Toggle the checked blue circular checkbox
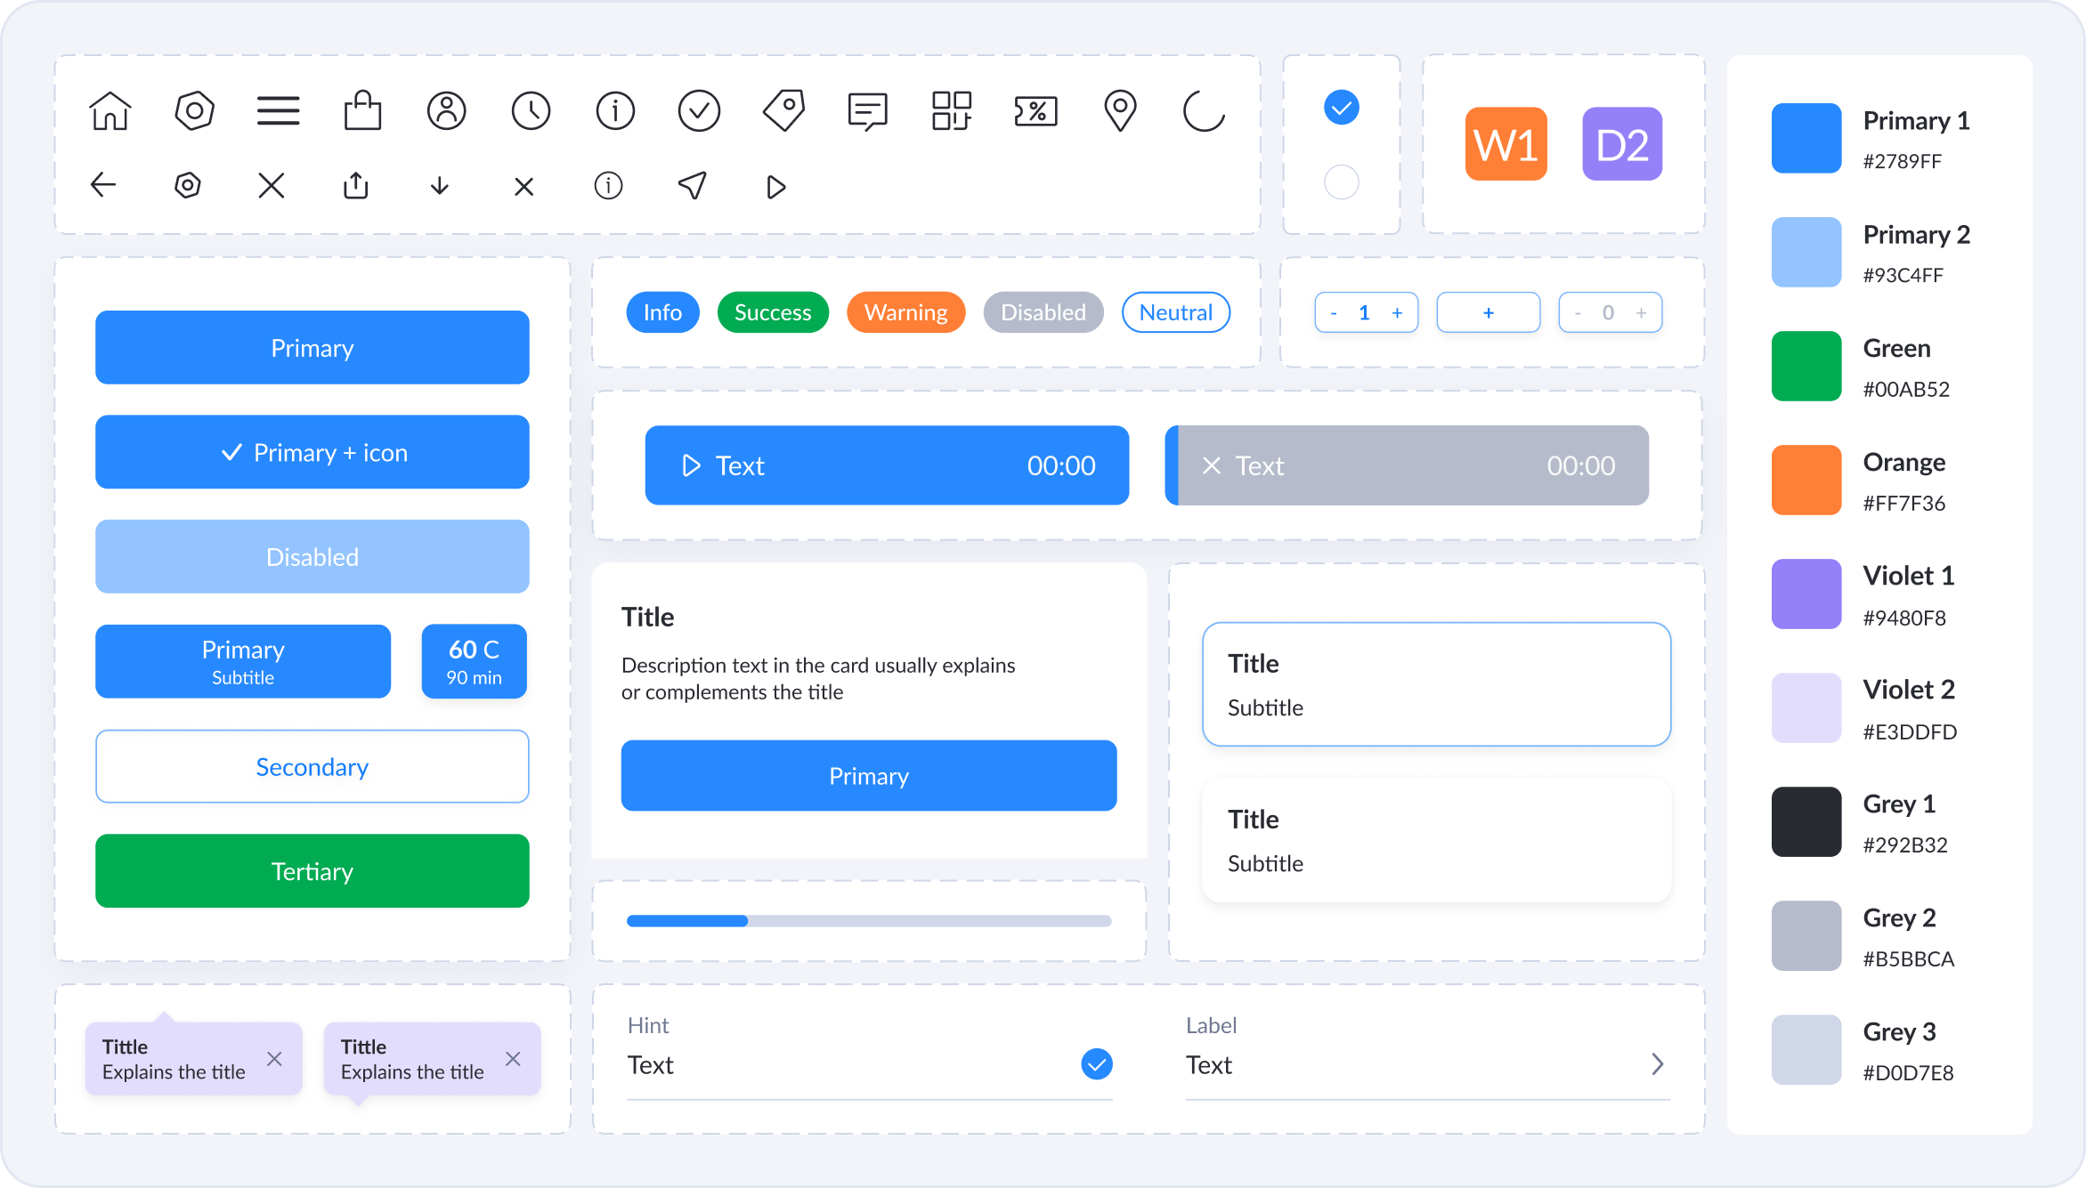This screenshot has width=2086, height=1188. [x=1341, y=108]
